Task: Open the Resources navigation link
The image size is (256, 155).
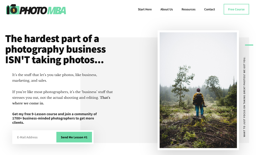Action: [x=188, y=9]
